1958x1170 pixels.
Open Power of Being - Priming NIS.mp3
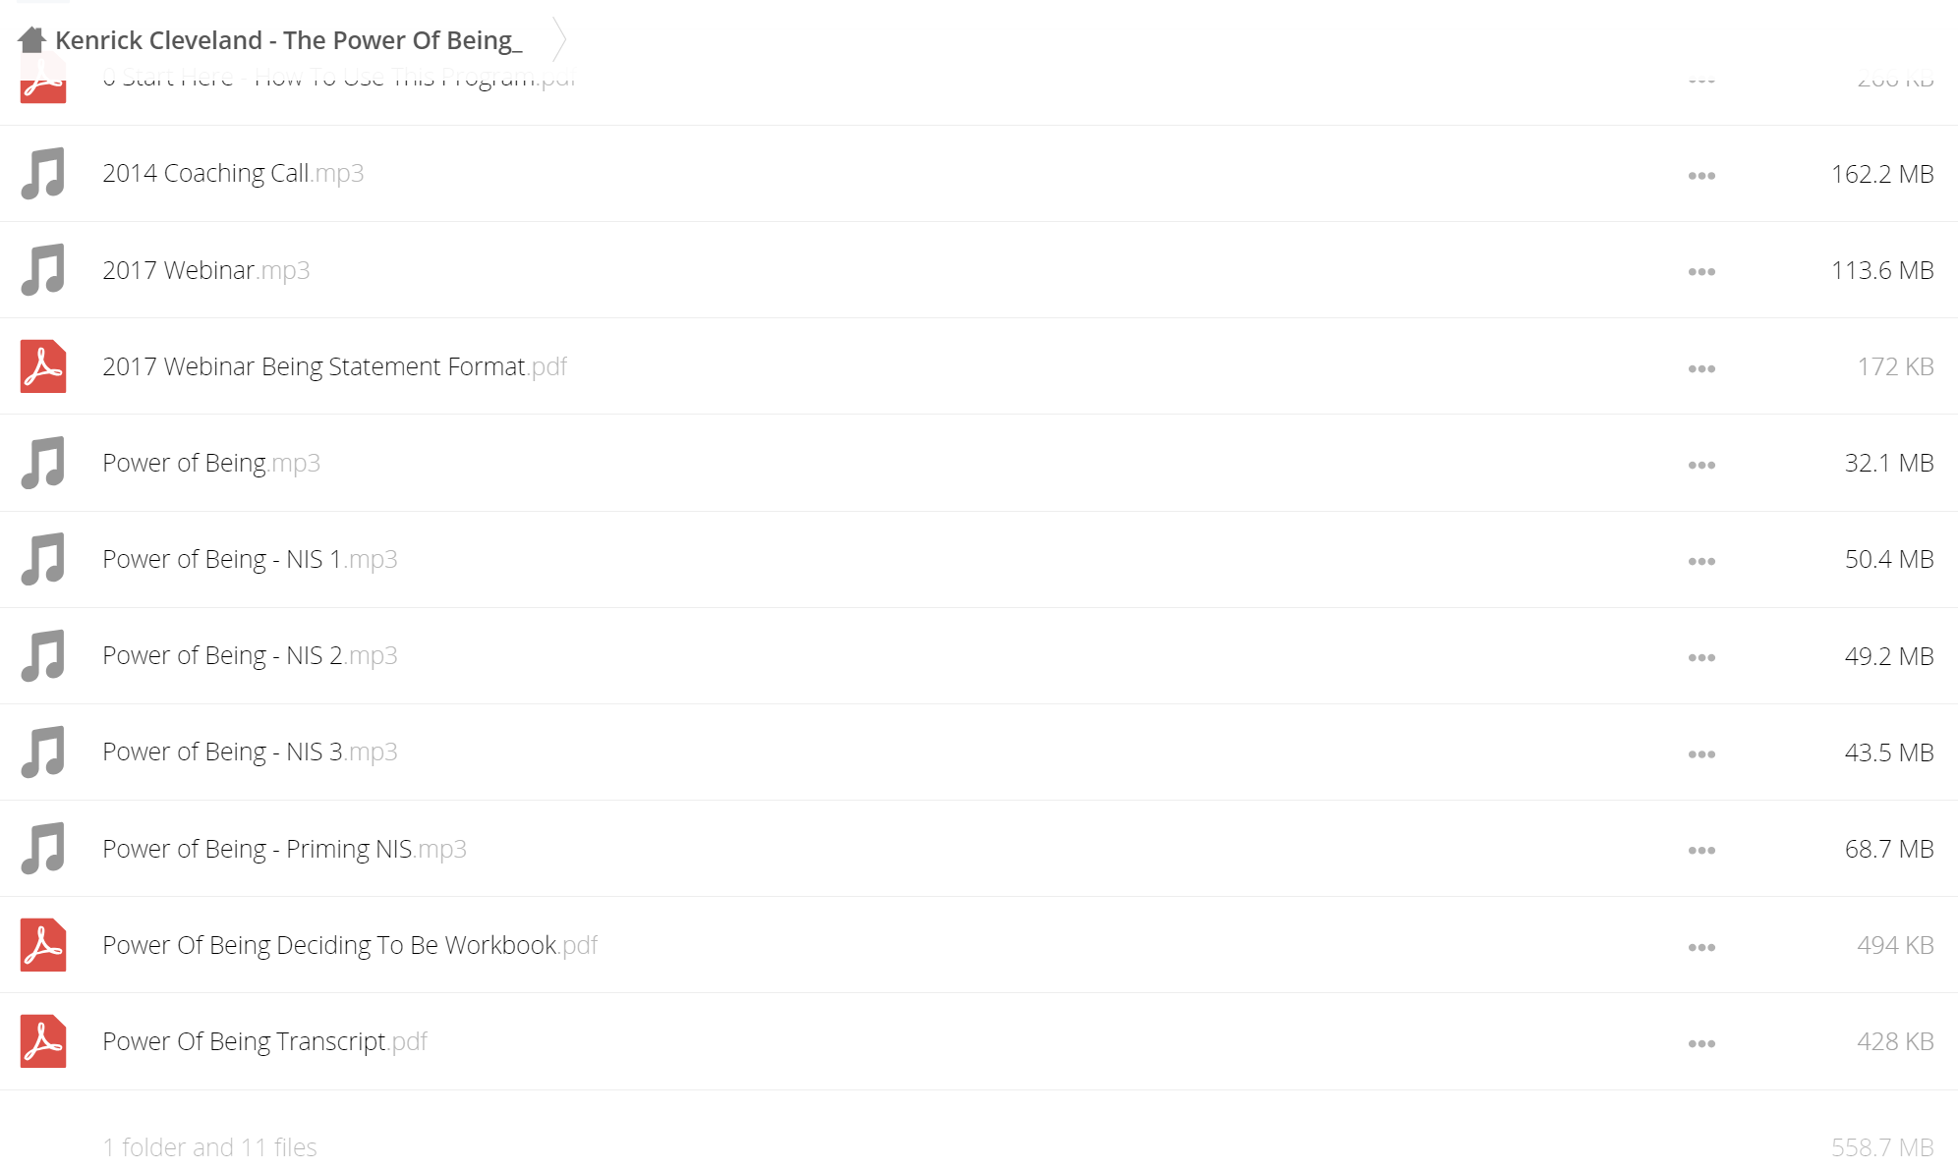click(x=284, y=849)
